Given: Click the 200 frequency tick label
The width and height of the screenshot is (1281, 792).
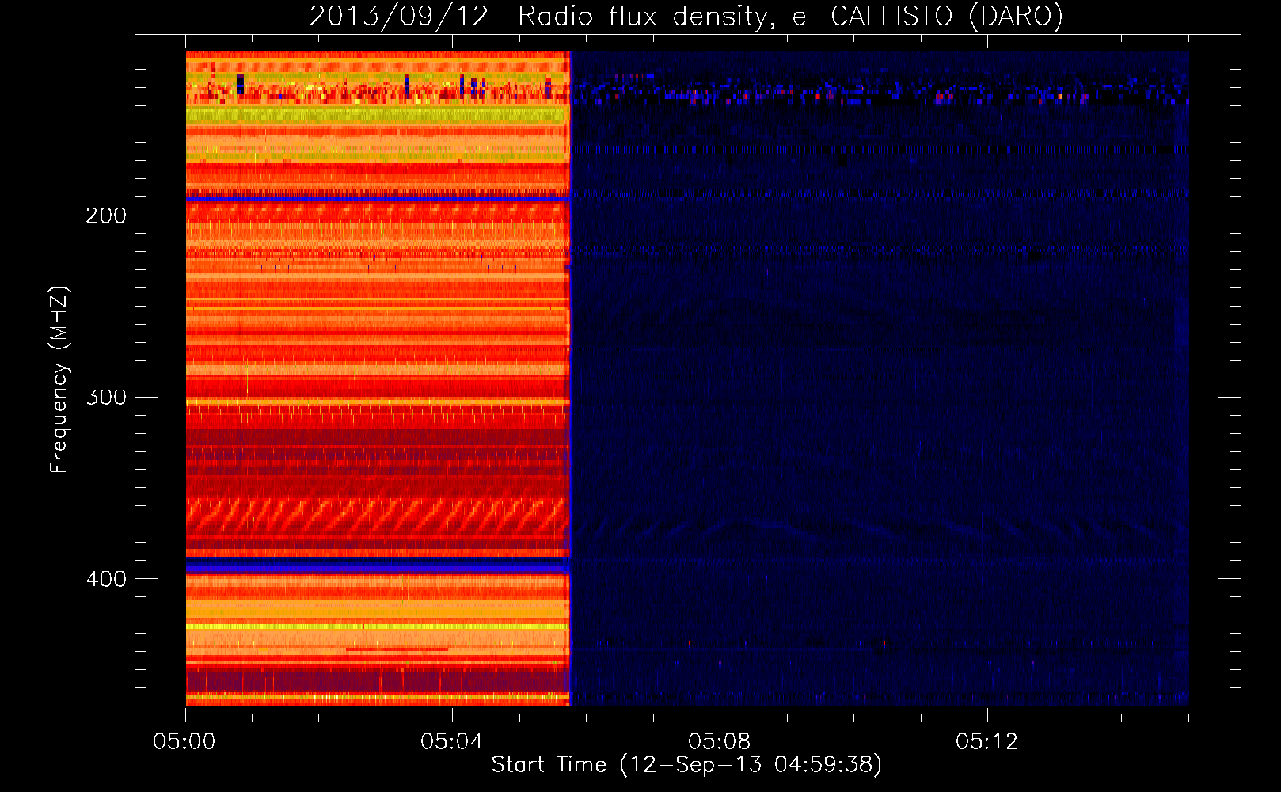Looking at the screenshot, I should point(106,215).
